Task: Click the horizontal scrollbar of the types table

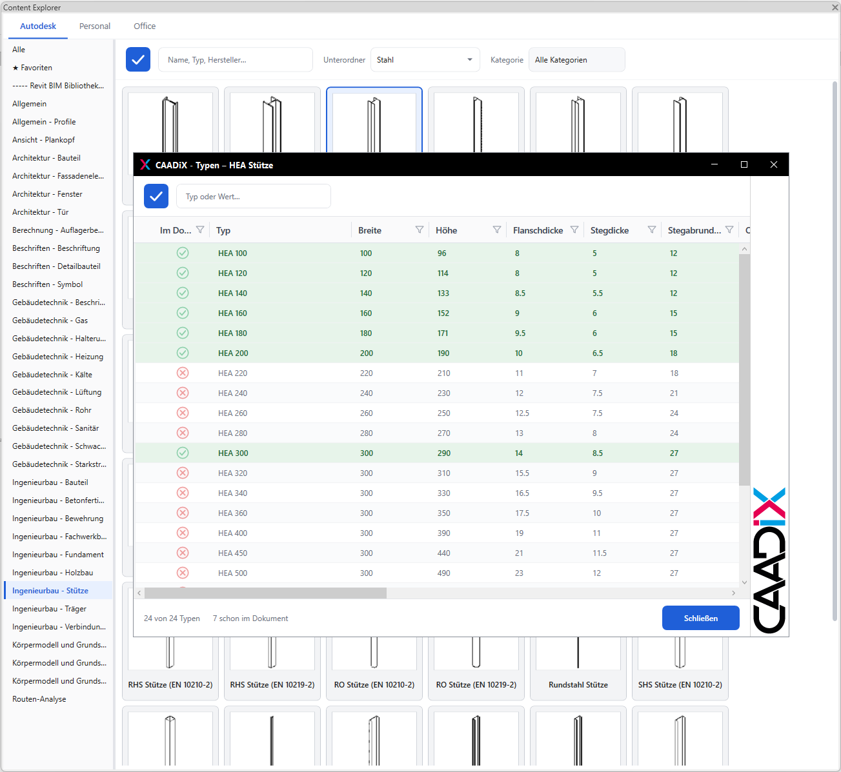Action: pos(265,593)
